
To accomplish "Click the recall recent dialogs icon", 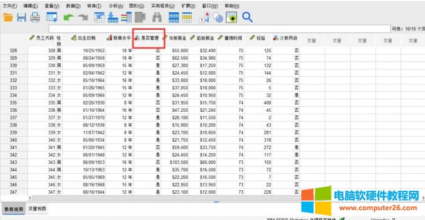I will 52,18.
